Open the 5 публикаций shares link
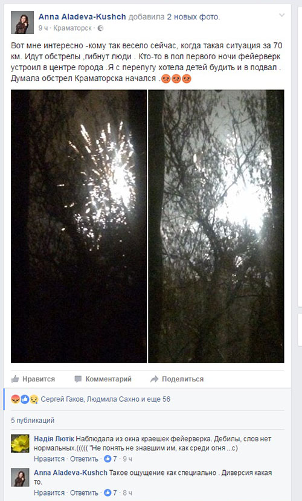Screen dimensions: 302x501 click(x=33, y=420)
